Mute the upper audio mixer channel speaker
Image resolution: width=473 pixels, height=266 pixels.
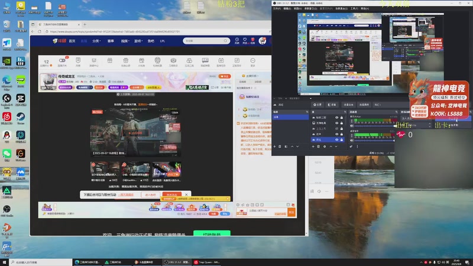point(352,125)
